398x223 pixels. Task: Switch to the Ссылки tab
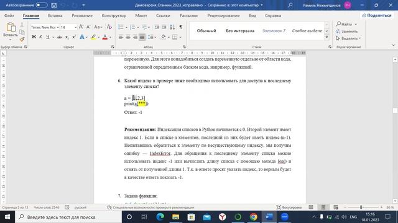163,15
